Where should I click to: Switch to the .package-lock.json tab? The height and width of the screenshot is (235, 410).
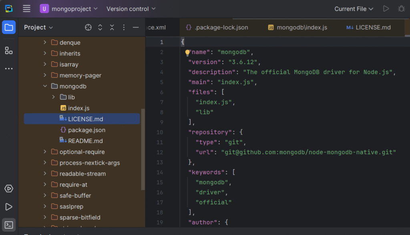[x=217, y=28]
